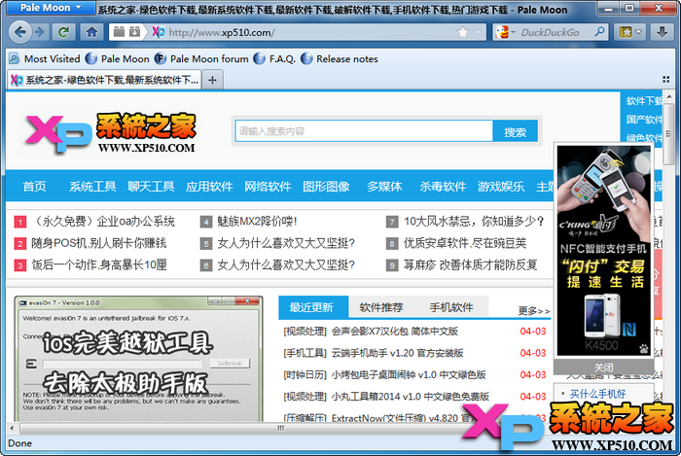Click the horizontal scrollbar left arrow
This screenshot has width=681, height=456.
pos(12,428)
